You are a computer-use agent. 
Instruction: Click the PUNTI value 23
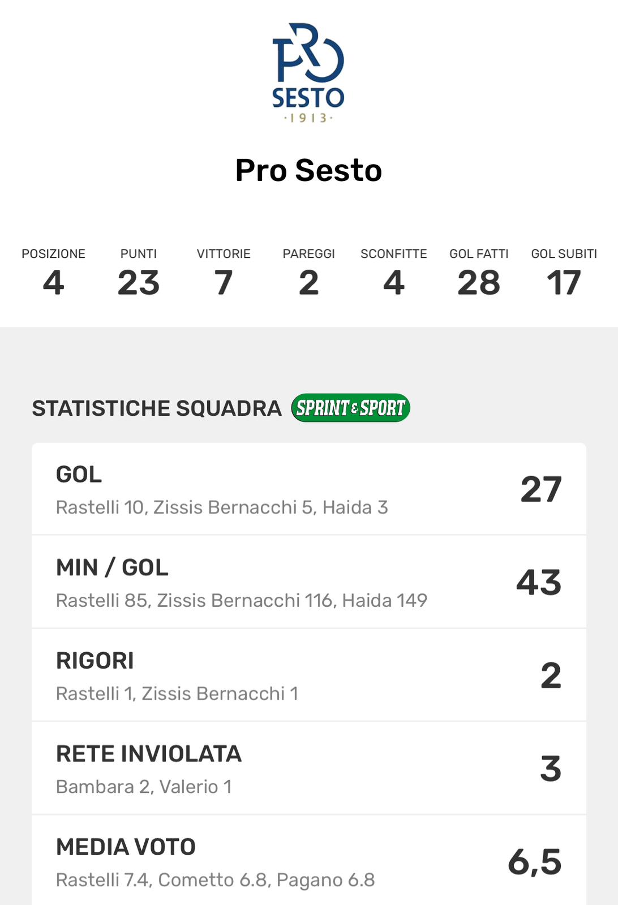click(139, 282)
